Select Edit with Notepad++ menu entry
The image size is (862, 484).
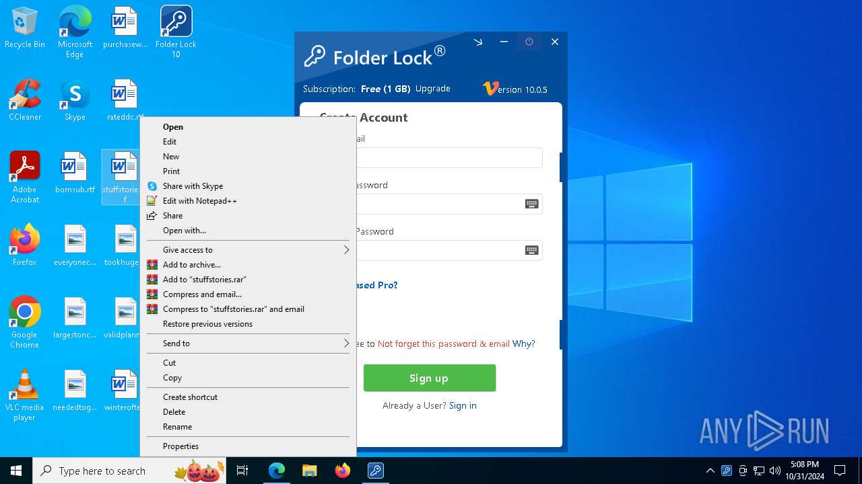click(x=248, y=201)
